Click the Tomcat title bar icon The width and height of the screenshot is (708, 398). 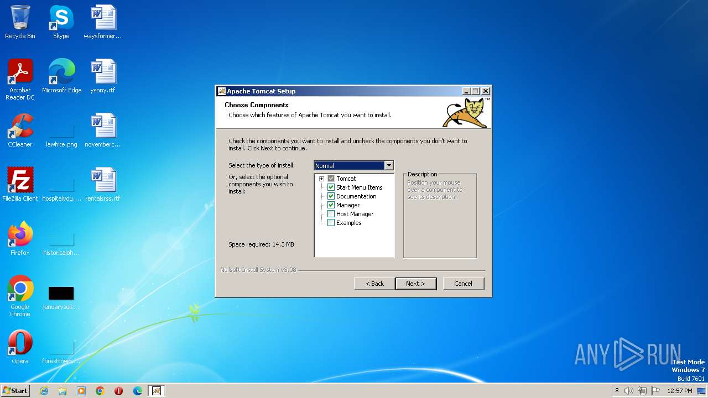(222, 91)
